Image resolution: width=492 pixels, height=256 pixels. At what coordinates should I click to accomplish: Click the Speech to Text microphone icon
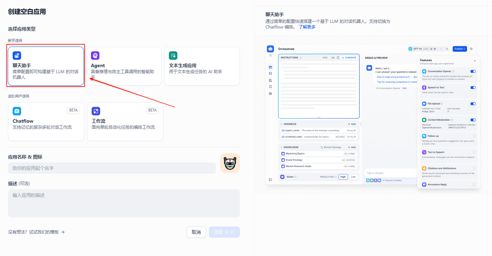424,88
